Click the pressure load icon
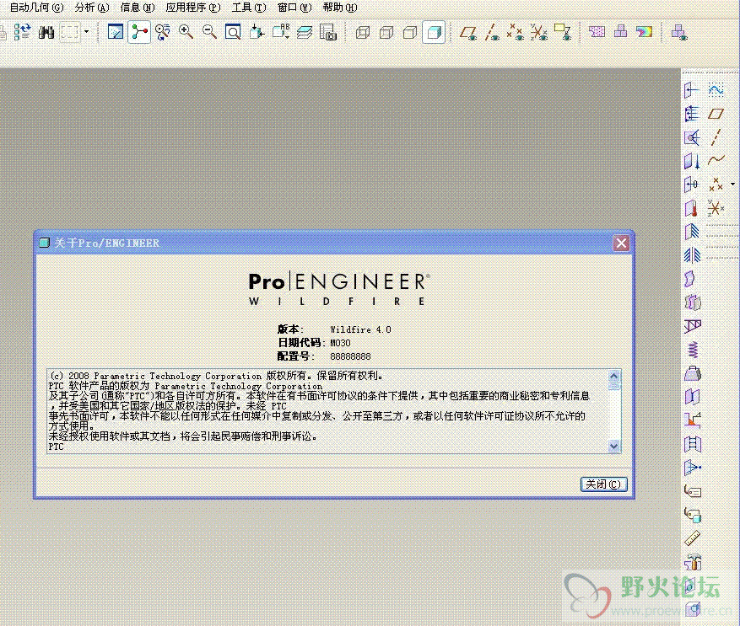 click(x=692, y=114)
